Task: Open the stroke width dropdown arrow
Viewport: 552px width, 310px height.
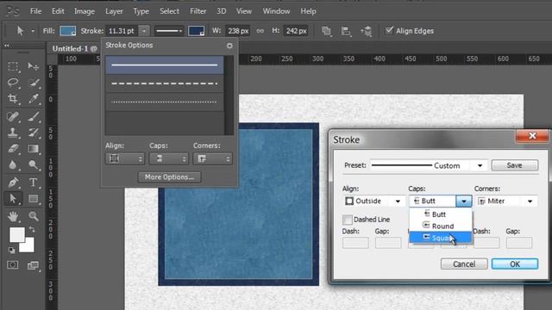Action: [144, 31]
